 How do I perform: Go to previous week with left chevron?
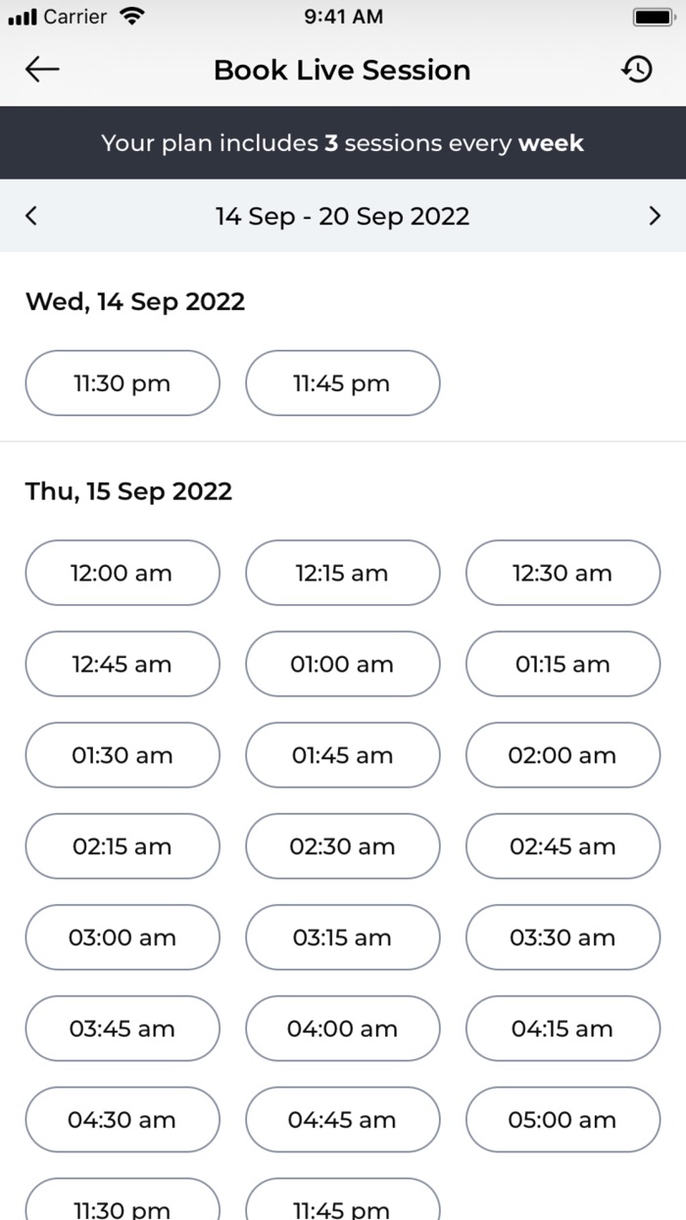tap(31, 216)
